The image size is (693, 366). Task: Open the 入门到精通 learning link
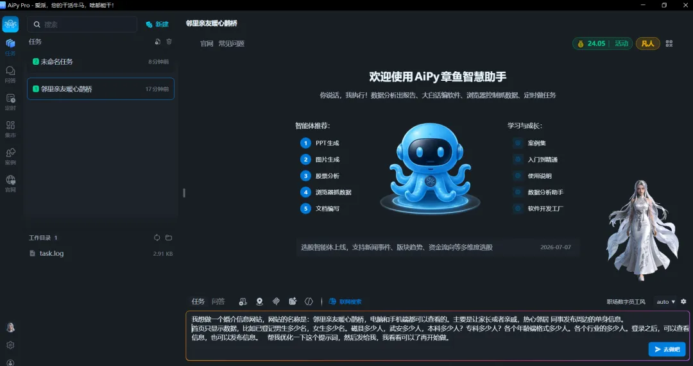(536, 160)
